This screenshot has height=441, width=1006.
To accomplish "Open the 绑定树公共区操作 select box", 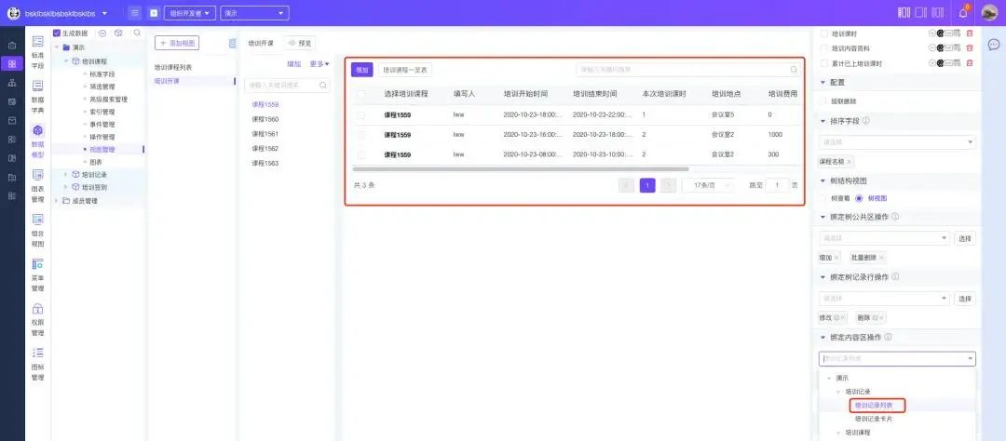I will [884, 238].
